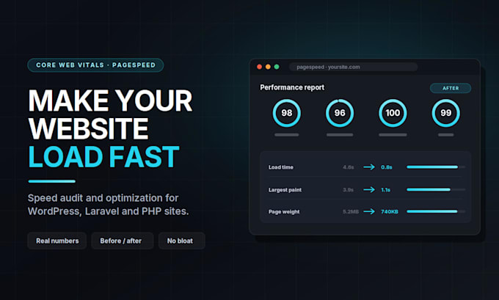Click the Largest paint label

coord(285,190)
